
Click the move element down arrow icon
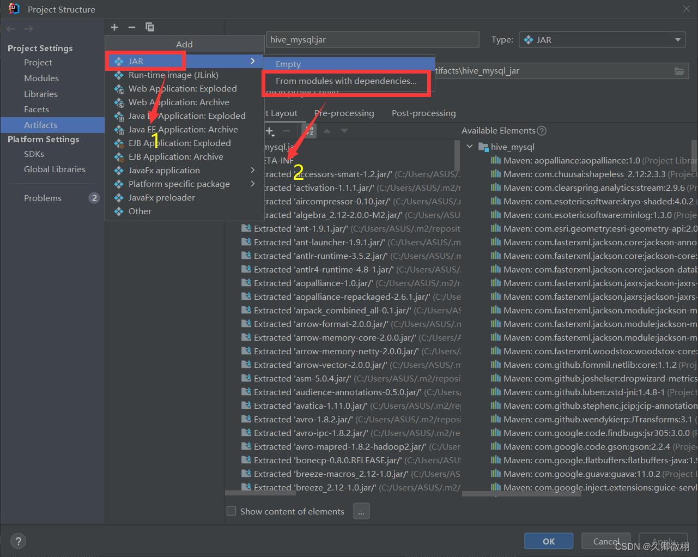pyautogui.click(x=344, y=131)
